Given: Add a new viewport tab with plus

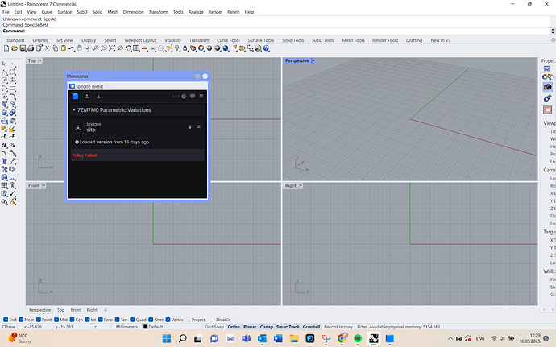Looking at the screenshot, I should click(x=106, y=310).
